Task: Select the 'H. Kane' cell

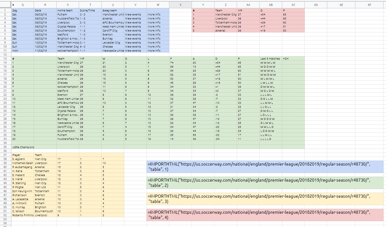Action: [x=23, y=171]
